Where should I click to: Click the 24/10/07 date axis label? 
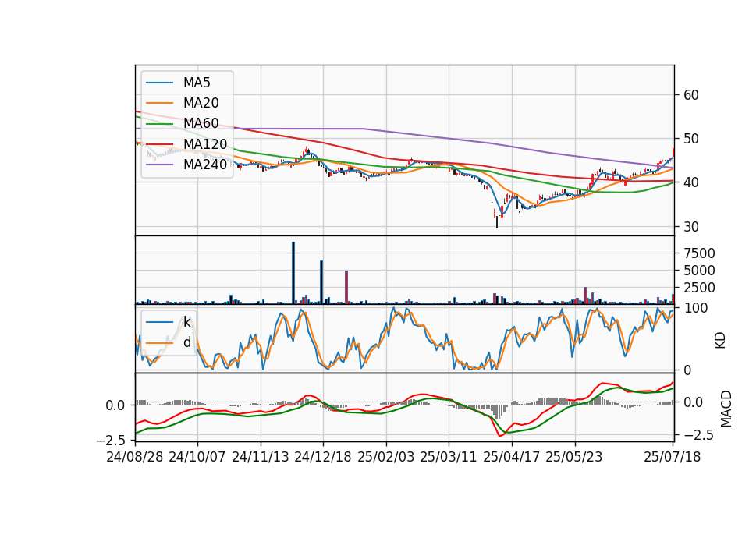tap(197, 457)
